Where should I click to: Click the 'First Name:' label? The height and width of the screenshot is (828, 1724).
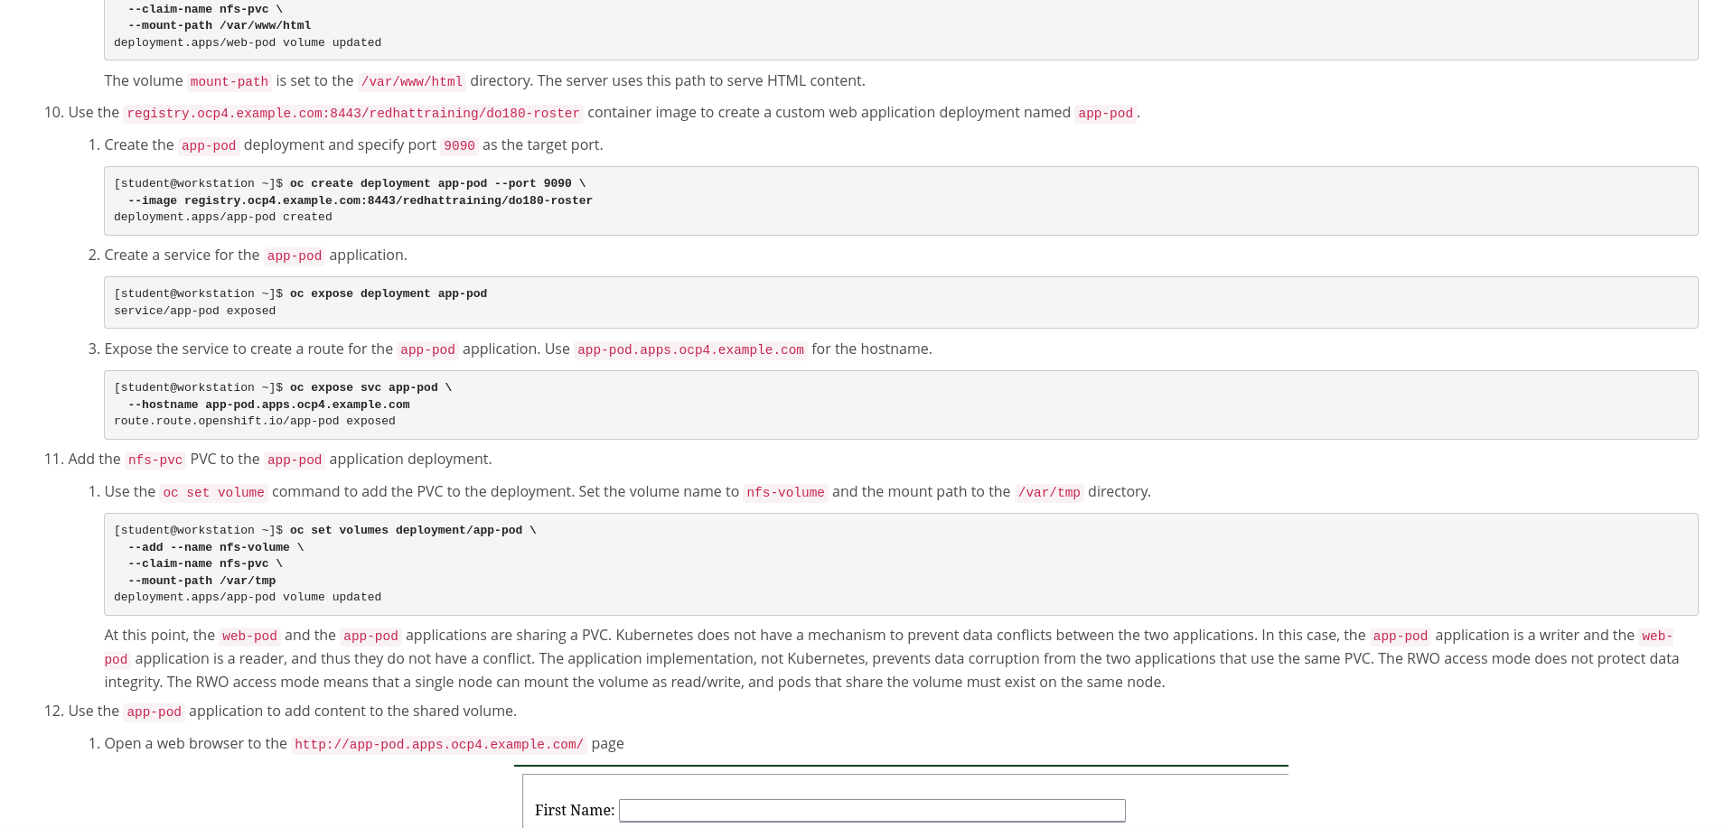tap(574, 810)
